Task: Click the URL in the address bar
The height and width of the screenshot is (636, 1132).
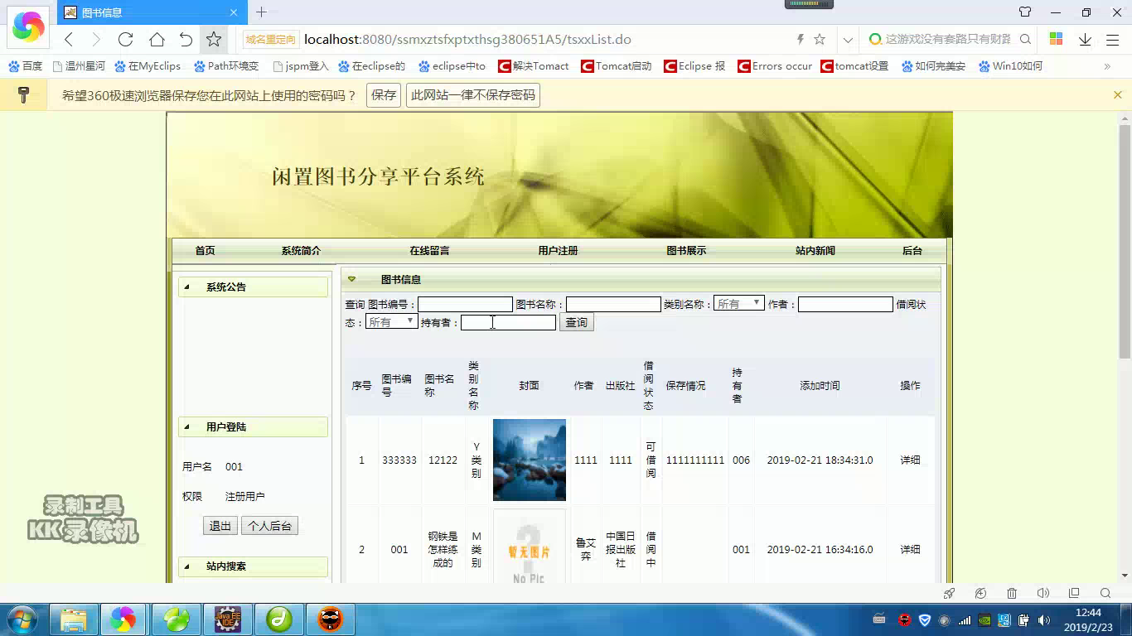Action: click(x=467, y=39)
